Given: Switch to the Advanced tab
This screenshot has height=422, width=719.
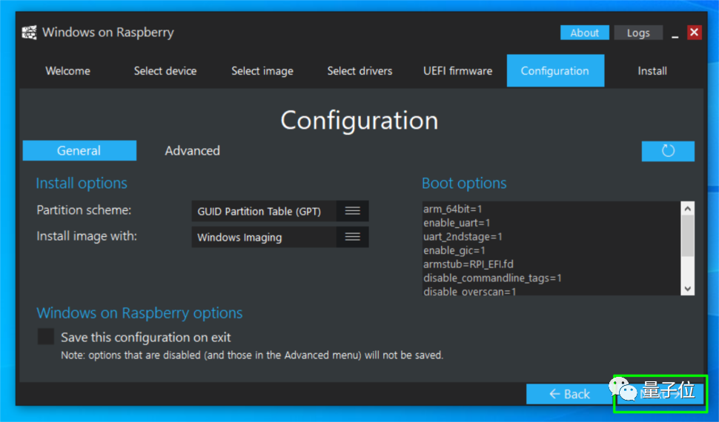Looking at the screenshot, I should coord(192,151).
